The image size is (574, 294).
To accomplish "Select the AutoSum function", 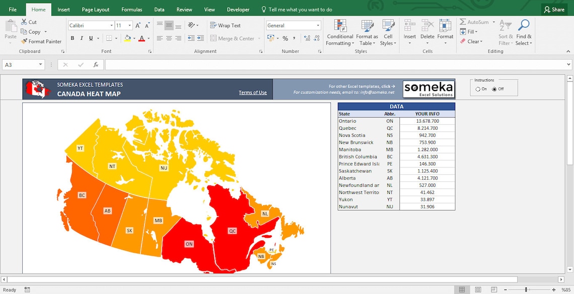I will pos(474,22).
